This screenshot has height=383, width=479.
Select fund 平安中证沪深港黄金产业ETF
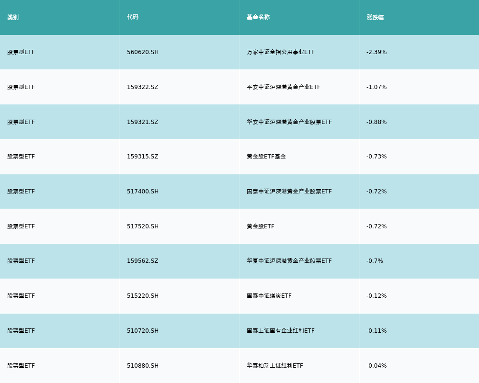pyautogui.click(x=284, y=87)
